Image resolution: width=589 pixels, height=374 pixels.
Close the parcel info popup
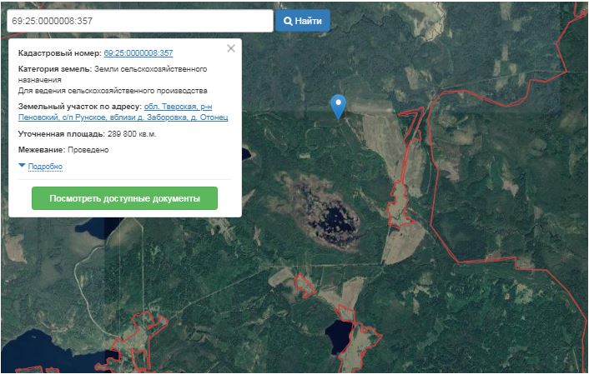(231, 48)
